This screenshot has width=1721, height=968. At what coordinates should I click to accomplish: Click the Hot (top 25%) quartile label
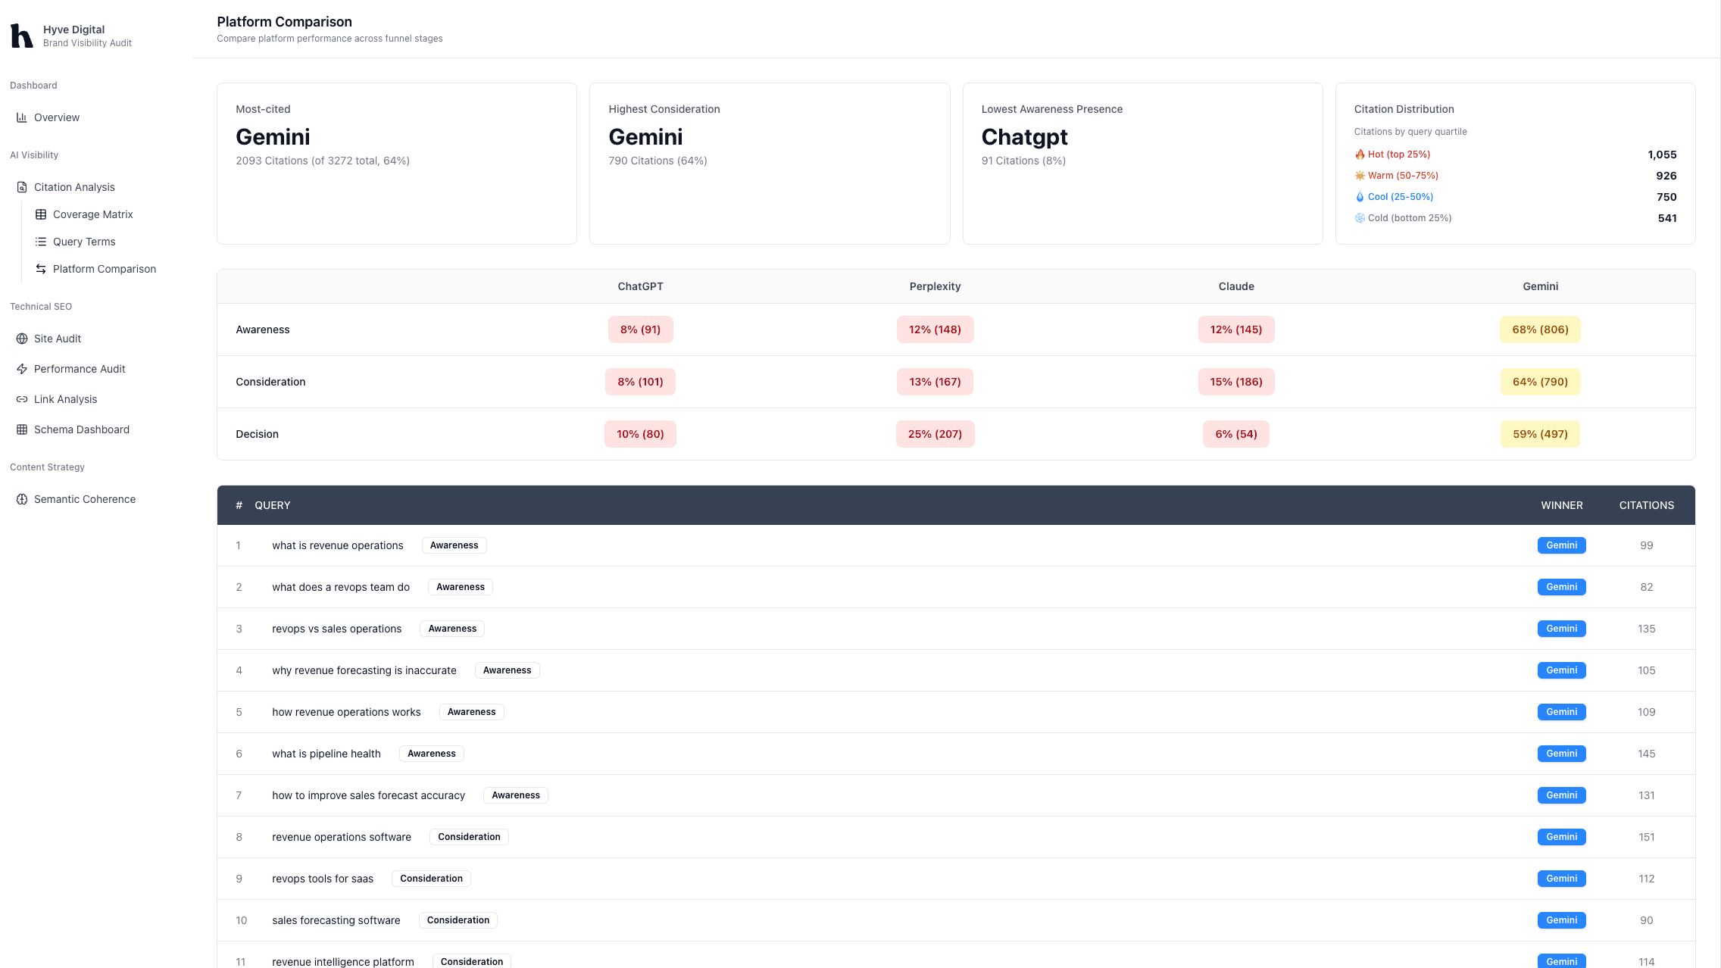(x=1398, y=155)
